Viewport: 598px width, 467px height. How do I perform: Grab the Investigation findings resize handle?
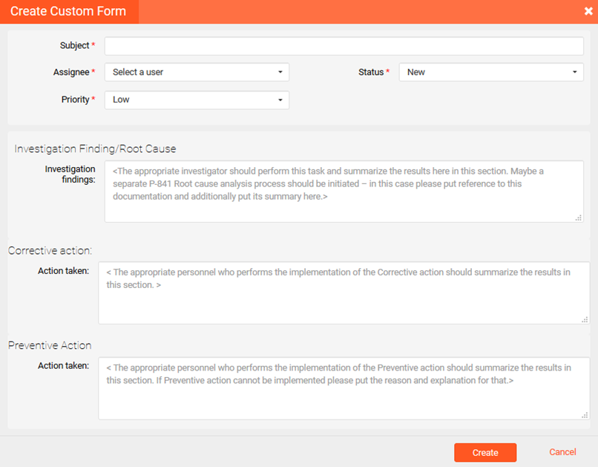point(579,218)
